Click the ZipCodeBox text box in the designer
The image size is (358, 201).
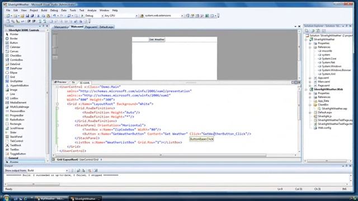140,40
